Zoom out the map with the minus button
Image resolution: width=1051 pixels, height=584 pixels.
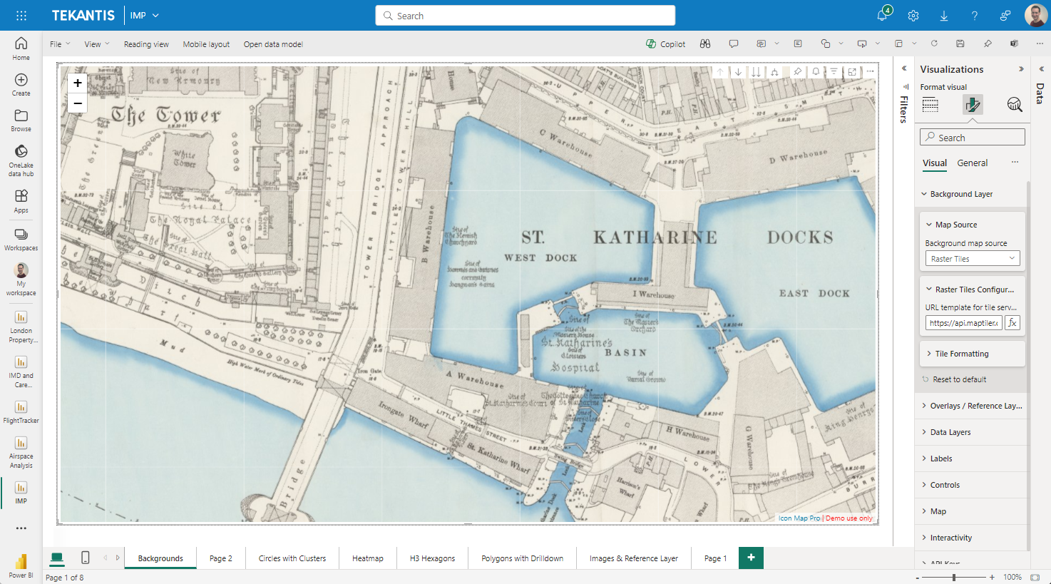78,103
